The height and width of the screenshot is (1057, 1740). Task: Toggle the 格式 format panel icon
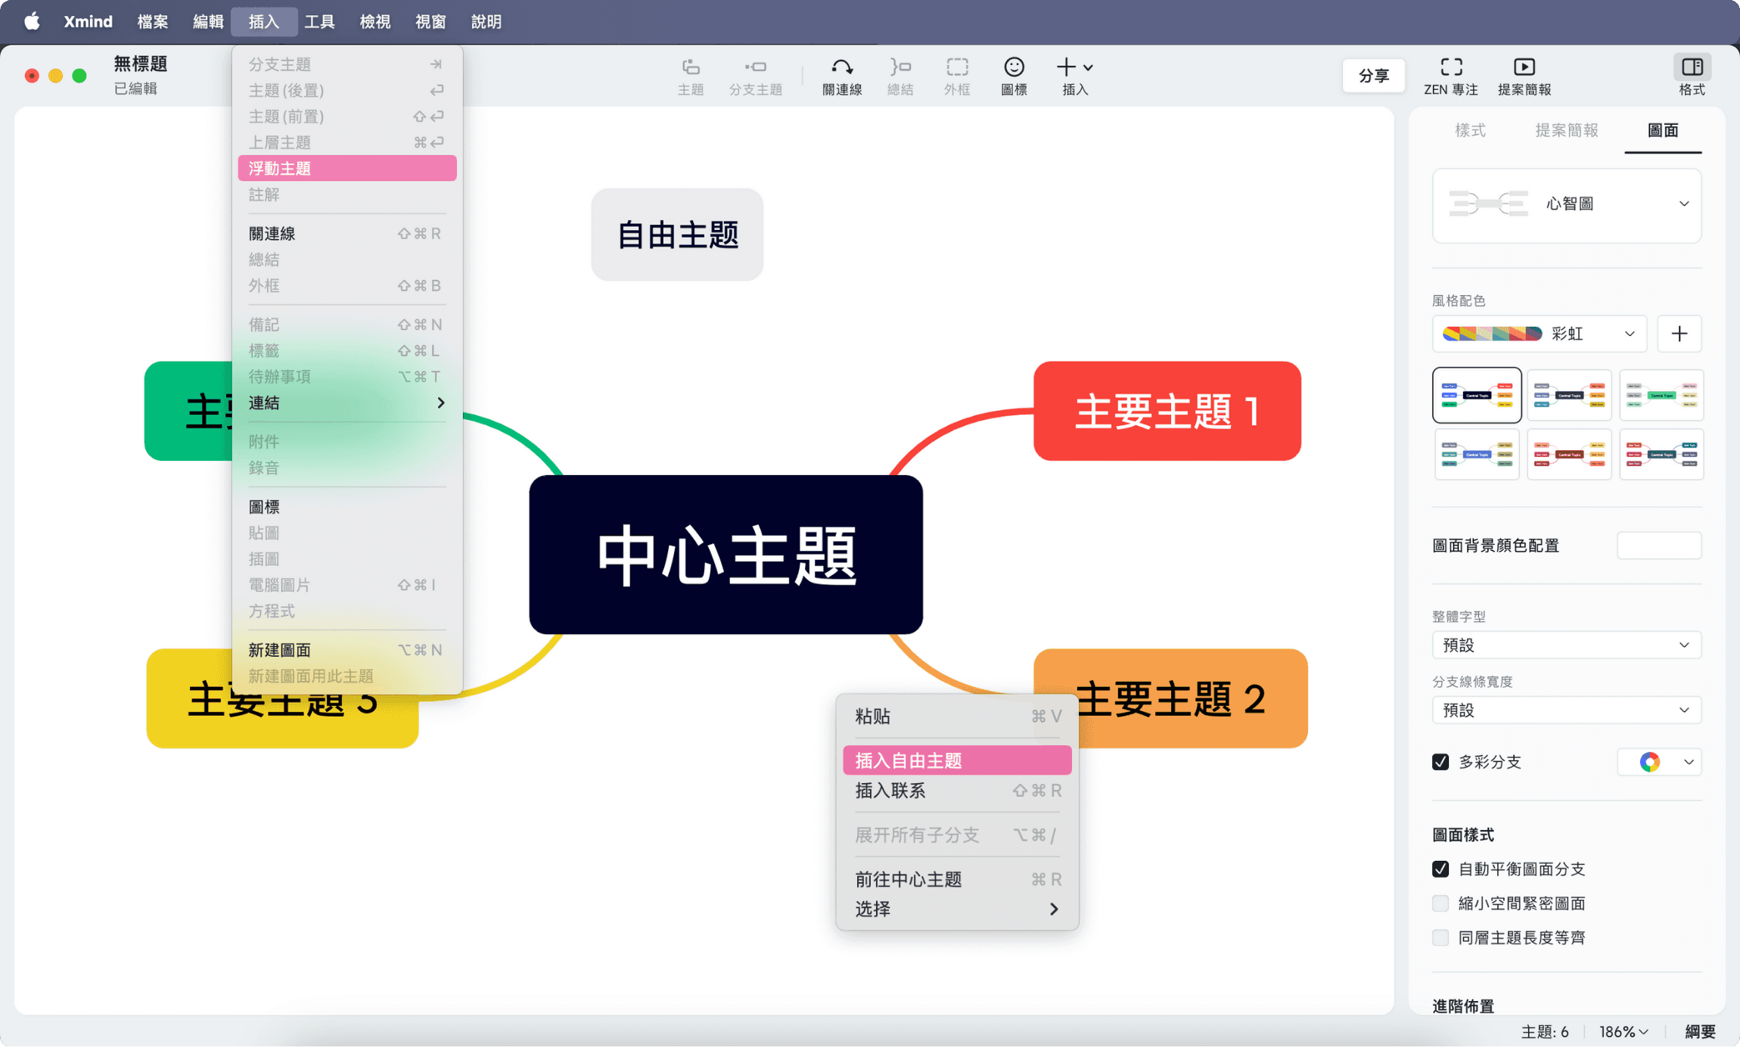click(x=1692, y=76)
